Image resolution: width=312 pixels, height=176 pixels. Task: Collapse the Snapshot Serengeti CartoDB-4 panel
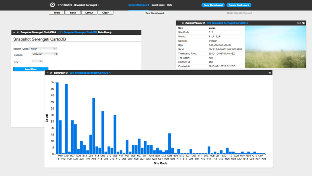coord(14,32)
